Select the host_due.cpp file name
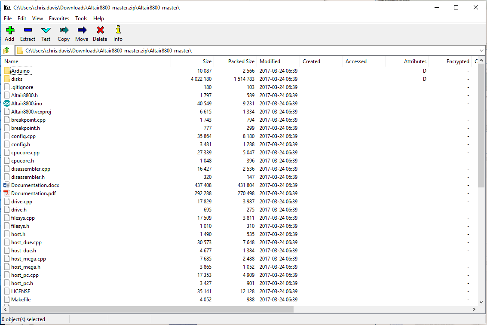This screenshot has height=325, width=487. pyautogui.click(x=26, y=242)
